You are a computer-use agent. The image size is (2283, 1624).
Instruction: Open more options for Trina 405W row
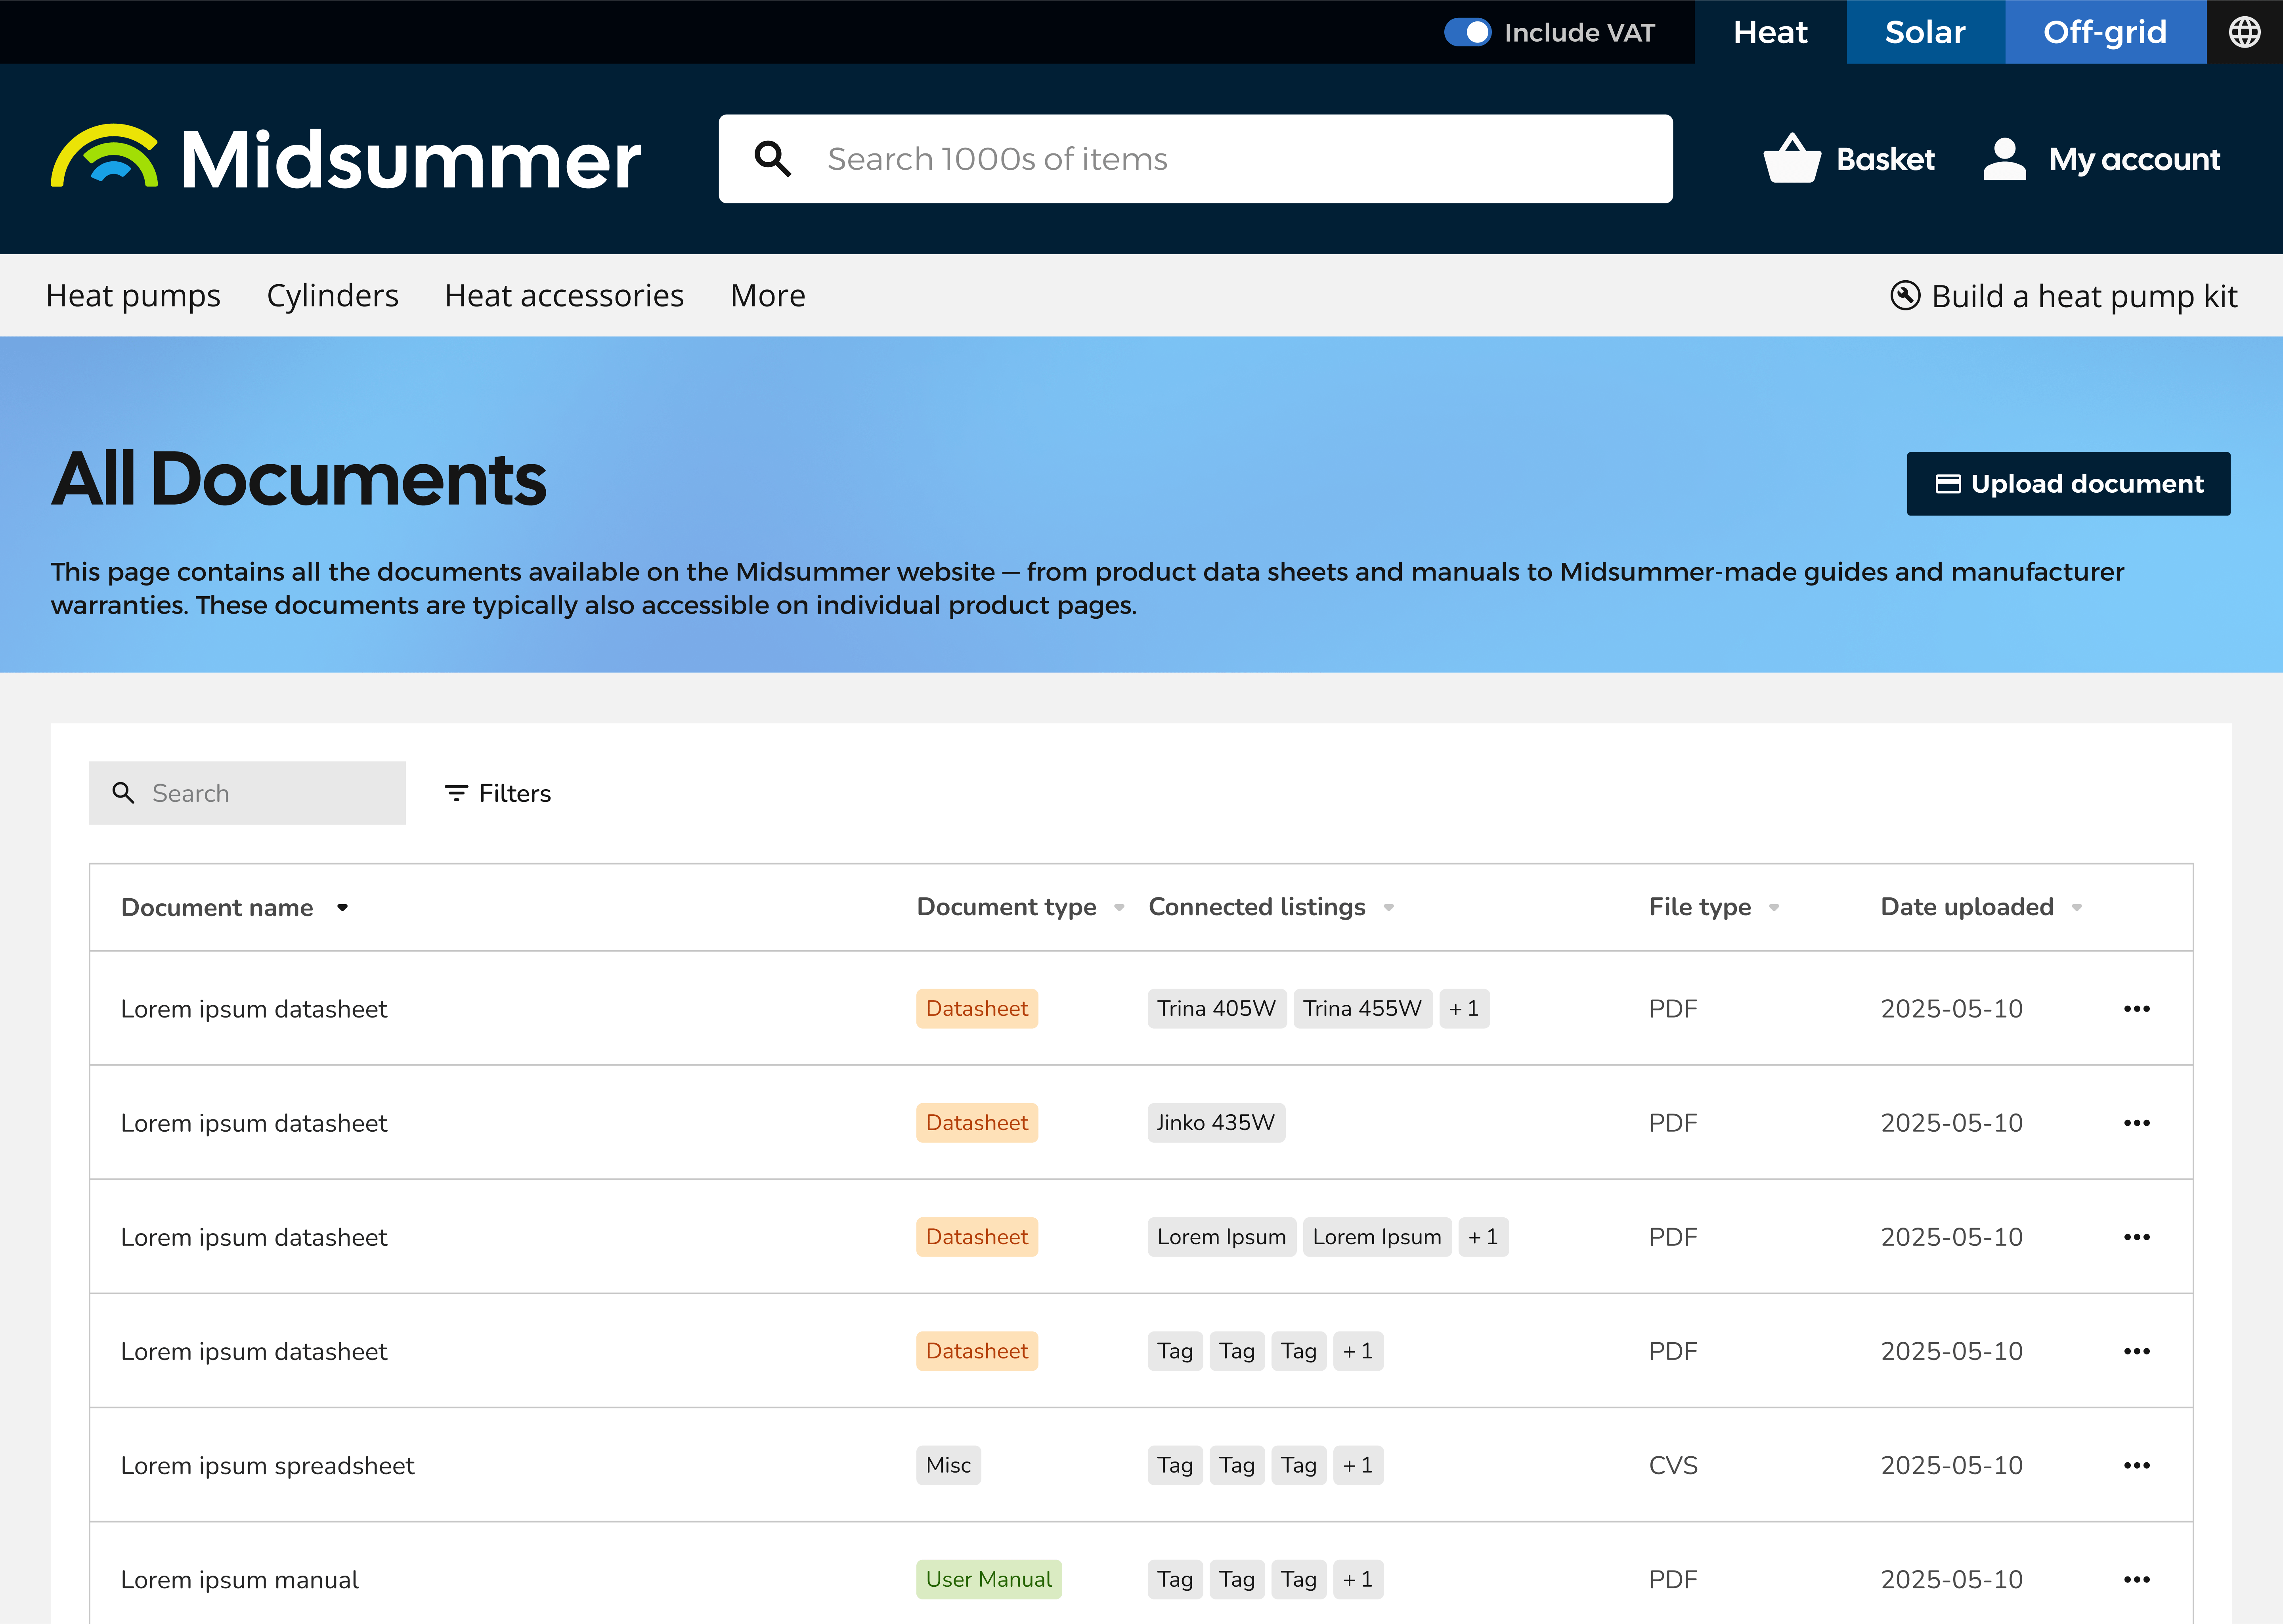(x=2137, y=1009)
